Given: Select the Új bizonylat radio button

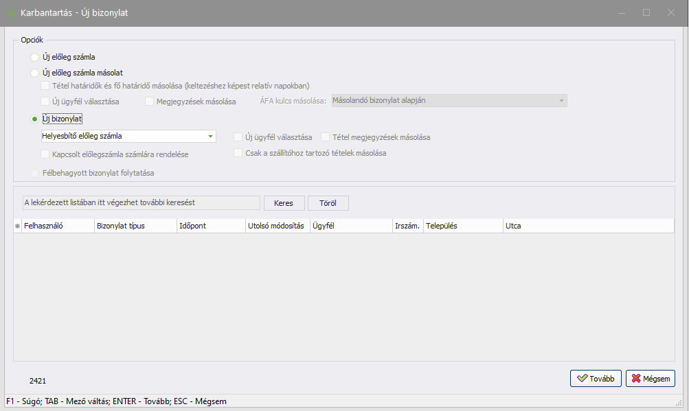Looking at the screenshot, I should [35, 119].
